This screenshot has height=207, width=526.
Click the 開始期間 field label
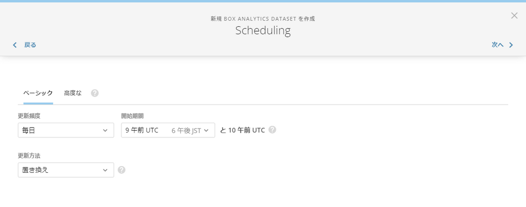coord(132,116)
